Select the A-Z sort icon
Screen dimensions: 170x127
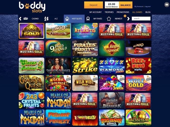[46, 19]
